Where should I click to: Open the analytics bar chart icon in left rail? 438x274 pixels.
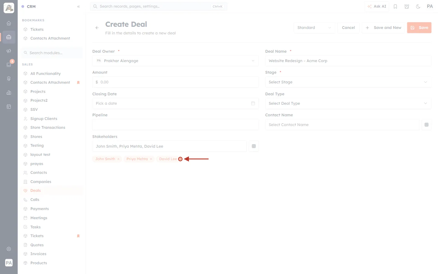point(9,93)
